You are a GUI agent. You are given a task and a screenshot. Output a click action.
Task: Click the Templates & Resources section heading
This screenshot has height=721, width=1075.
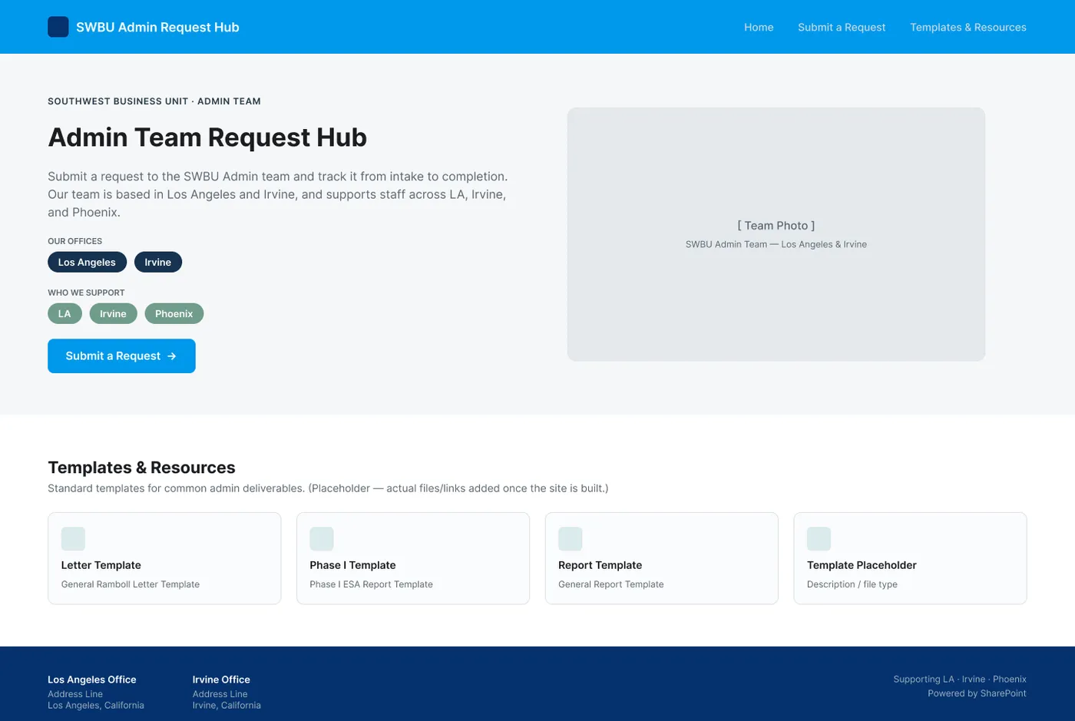[141, 468]
